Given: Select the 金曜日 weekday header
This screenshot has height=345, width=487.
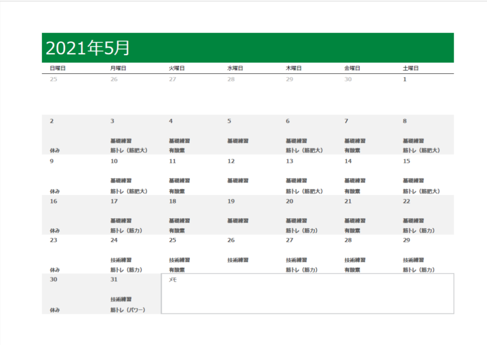Looking at the screenshot, I should pos(352,68).
